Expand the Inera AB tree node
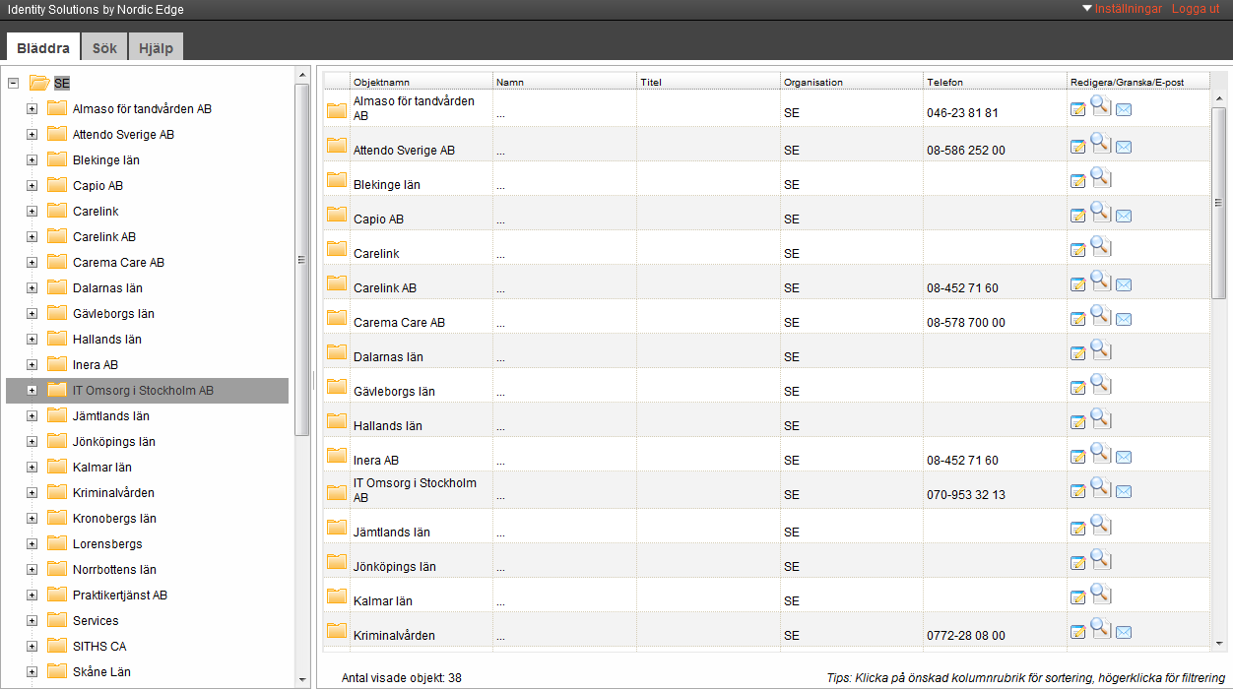Viewport: 1233px width, 690px height. pos(32,365)
